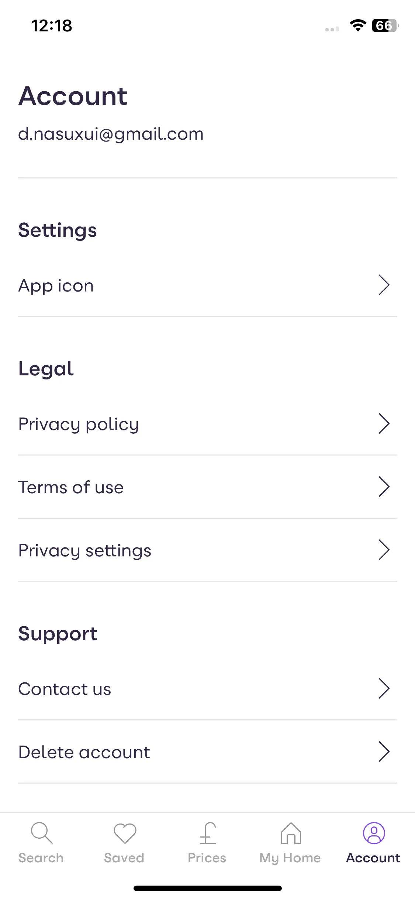Switch to the Prices tab label

coord(207,858)
